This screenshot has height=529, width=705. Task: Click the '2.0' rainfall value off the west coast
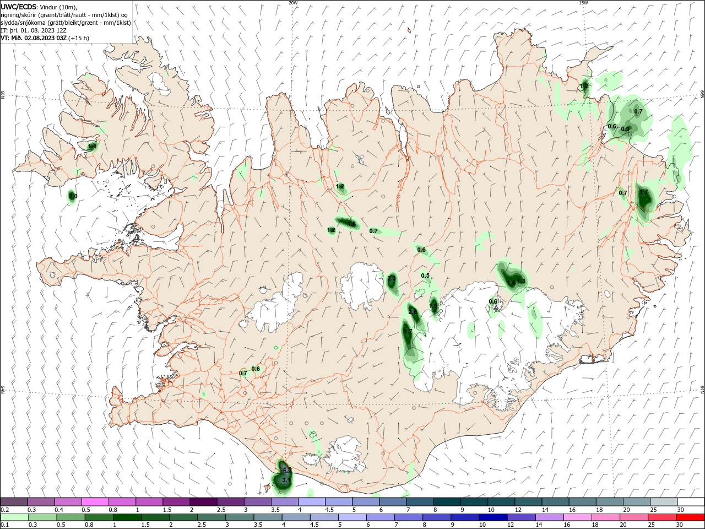pyautogui.click(x=73, y=196)
